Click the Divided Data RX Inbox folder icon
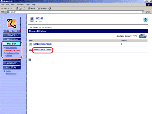152x114 pixels. (30, 50)
